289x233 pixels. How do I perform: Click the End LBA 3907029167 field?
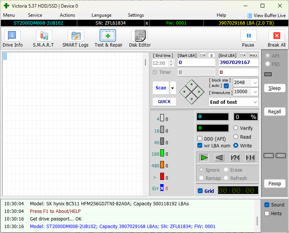(x=239, y=63)
